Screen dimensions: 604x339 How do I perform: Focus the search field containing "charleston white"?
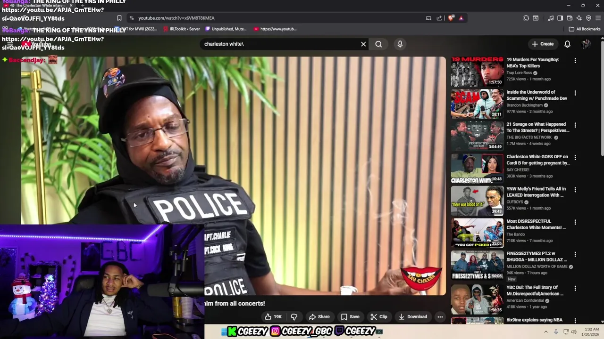click(x=281, y=44)
